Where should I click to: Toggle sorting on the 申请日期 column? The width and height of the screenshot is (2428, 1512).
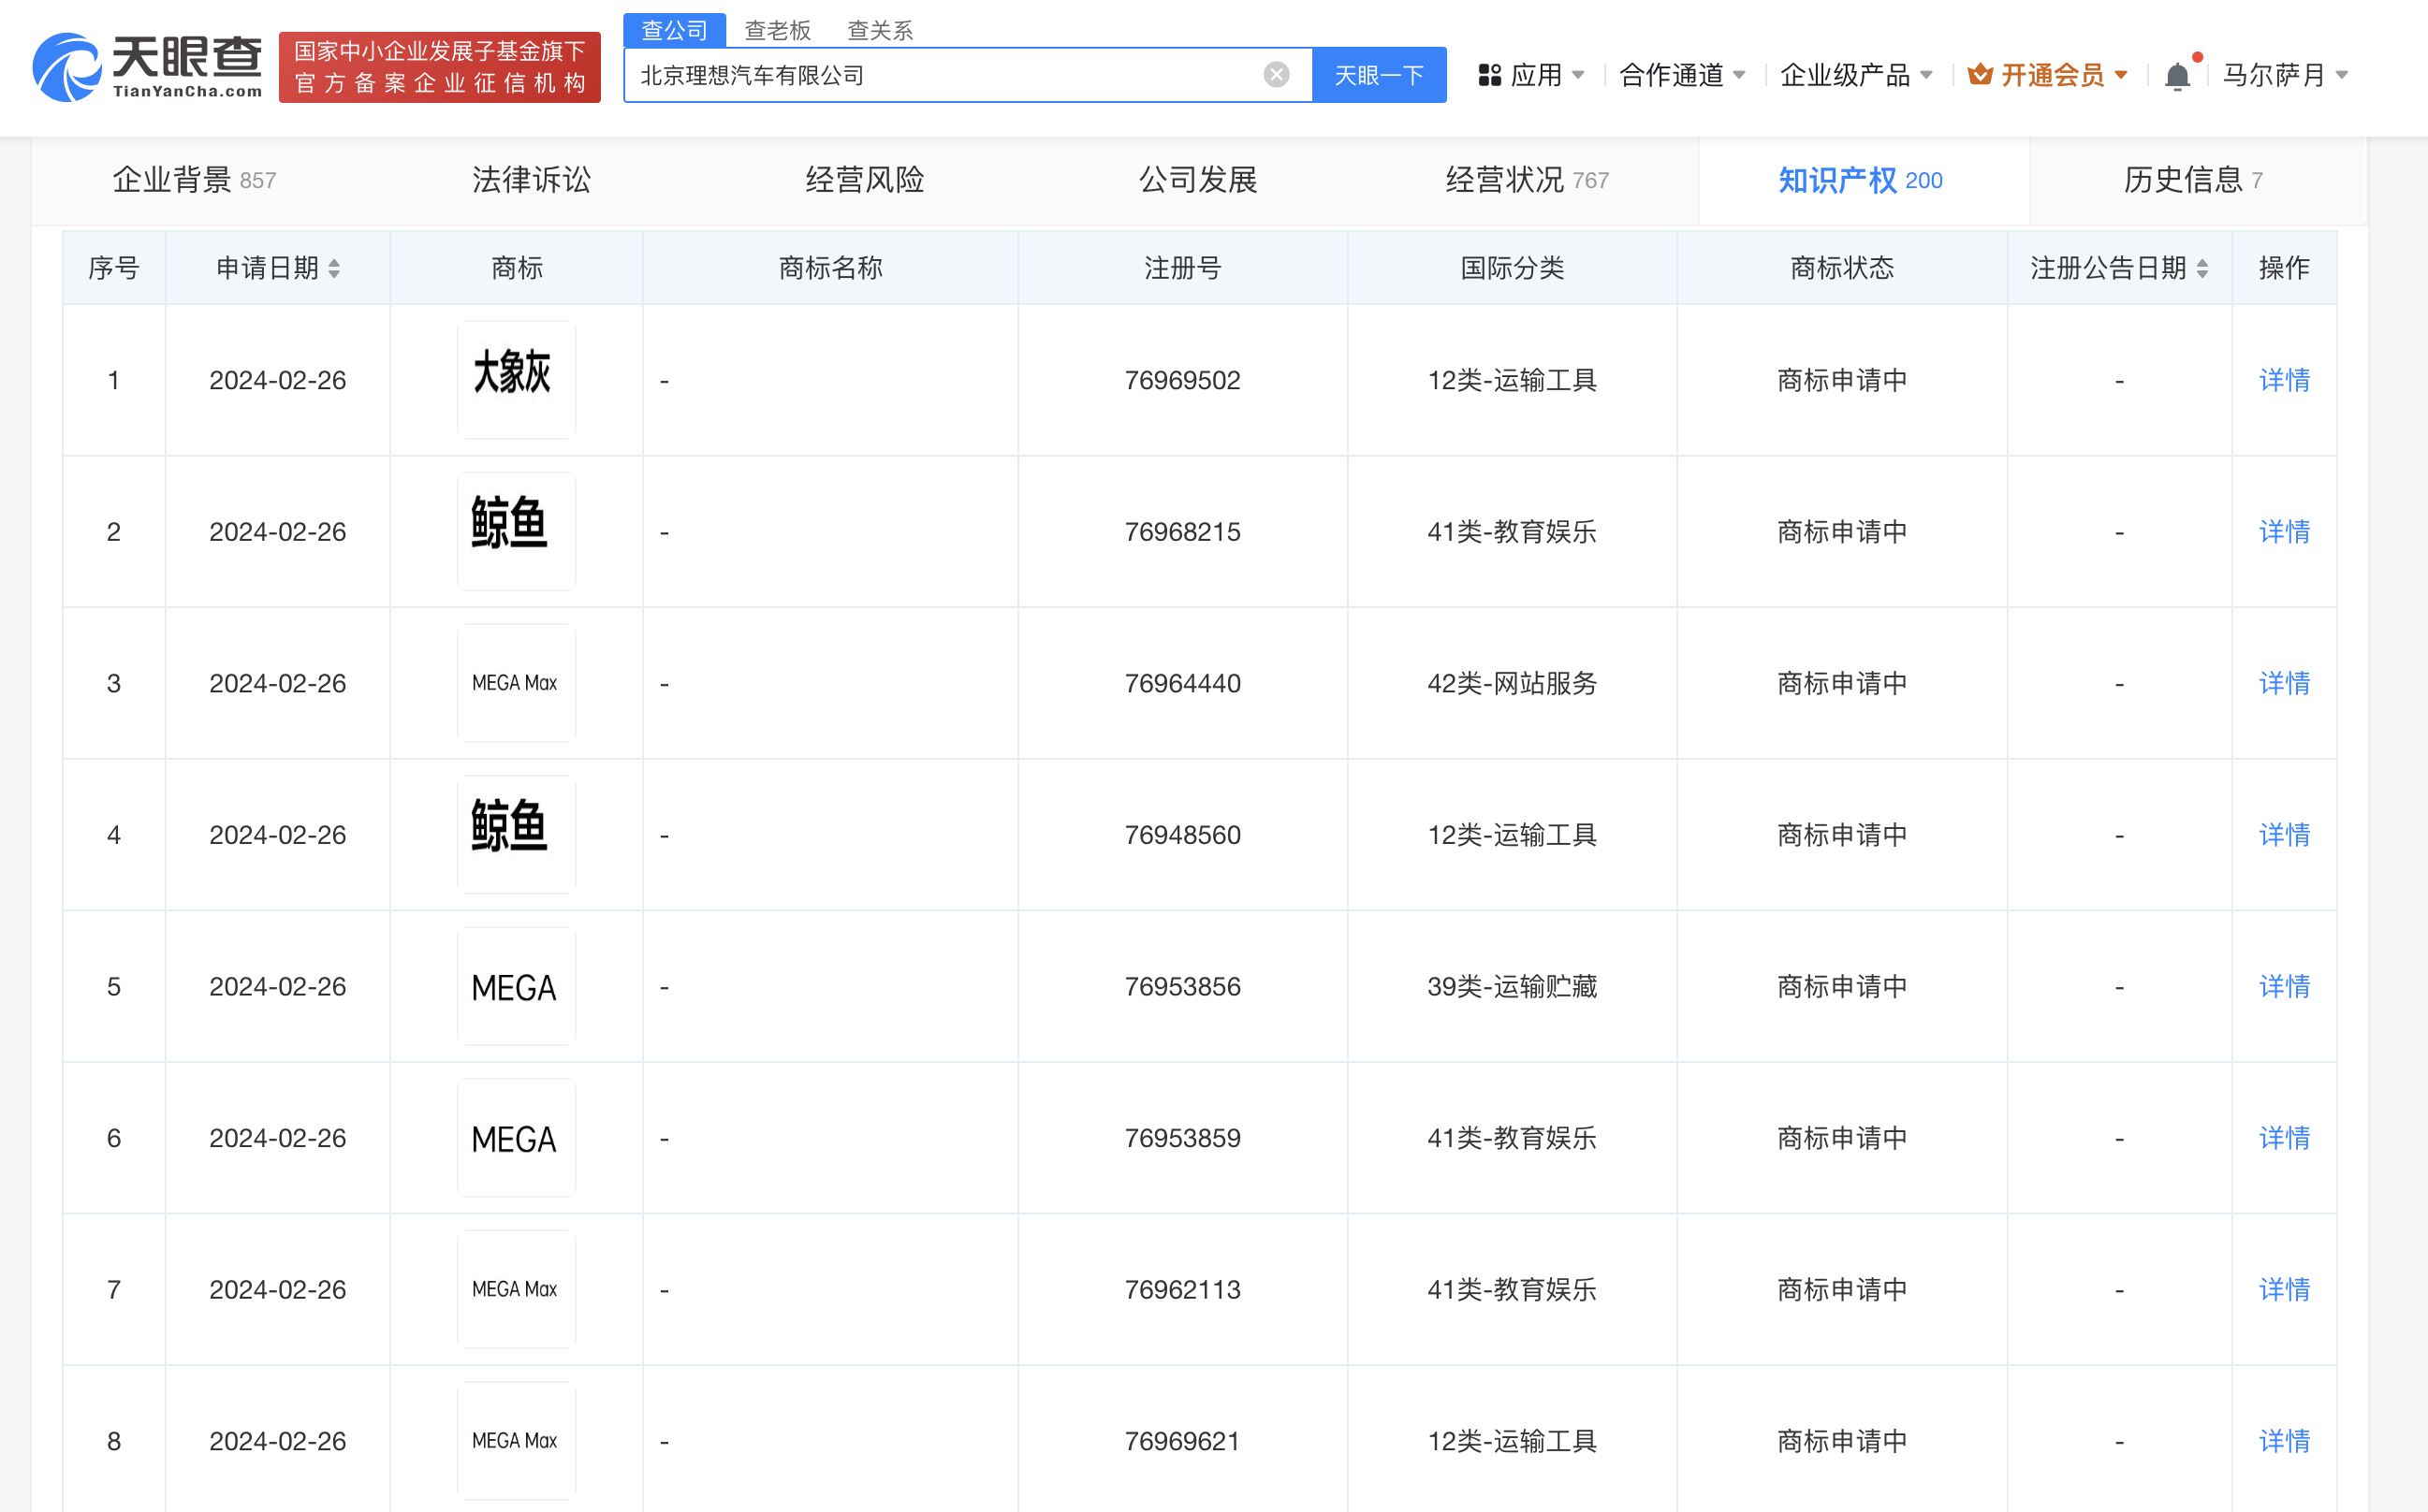tap(334, 267)
